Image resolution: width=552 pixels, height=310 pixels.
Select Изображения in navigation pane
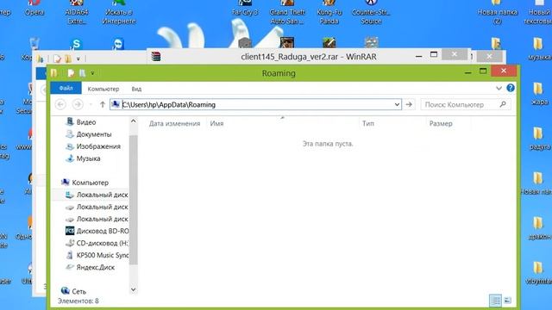click(93, 146)
